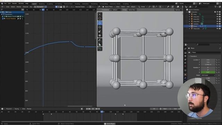Pick the Scale tool in viewport toolbar
This screenshot has width=222, height=125.
pyautogui.click(x=100, y=31)
